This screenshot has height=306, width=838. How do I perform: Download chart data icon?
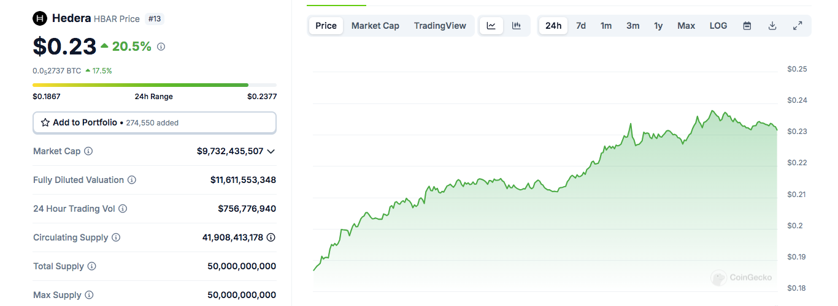pos(772,26)
